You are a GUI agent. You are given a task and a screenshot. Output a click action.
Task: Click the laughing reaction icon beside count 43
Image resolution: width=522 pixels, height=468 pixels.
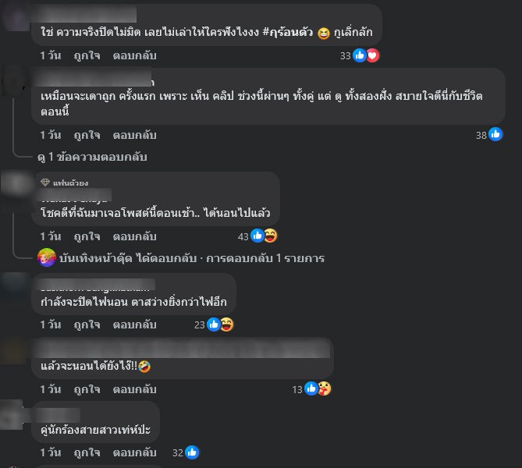coord(271,236)
